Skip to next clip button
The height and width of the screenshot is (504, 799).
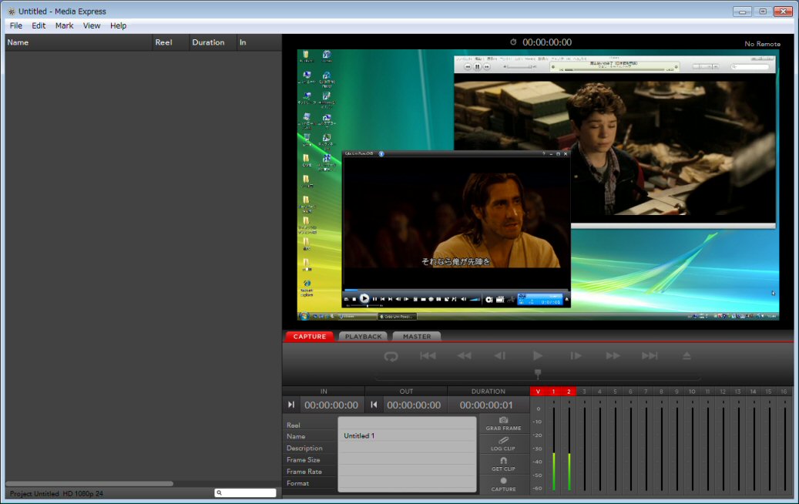[650, 356]
